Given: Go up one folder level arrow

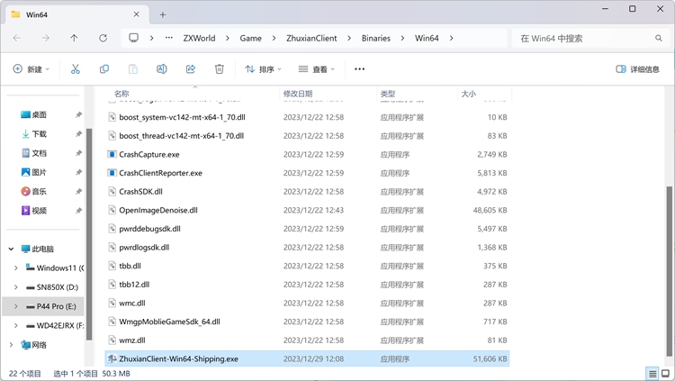Looking at the screenshot, I should 74,38.
